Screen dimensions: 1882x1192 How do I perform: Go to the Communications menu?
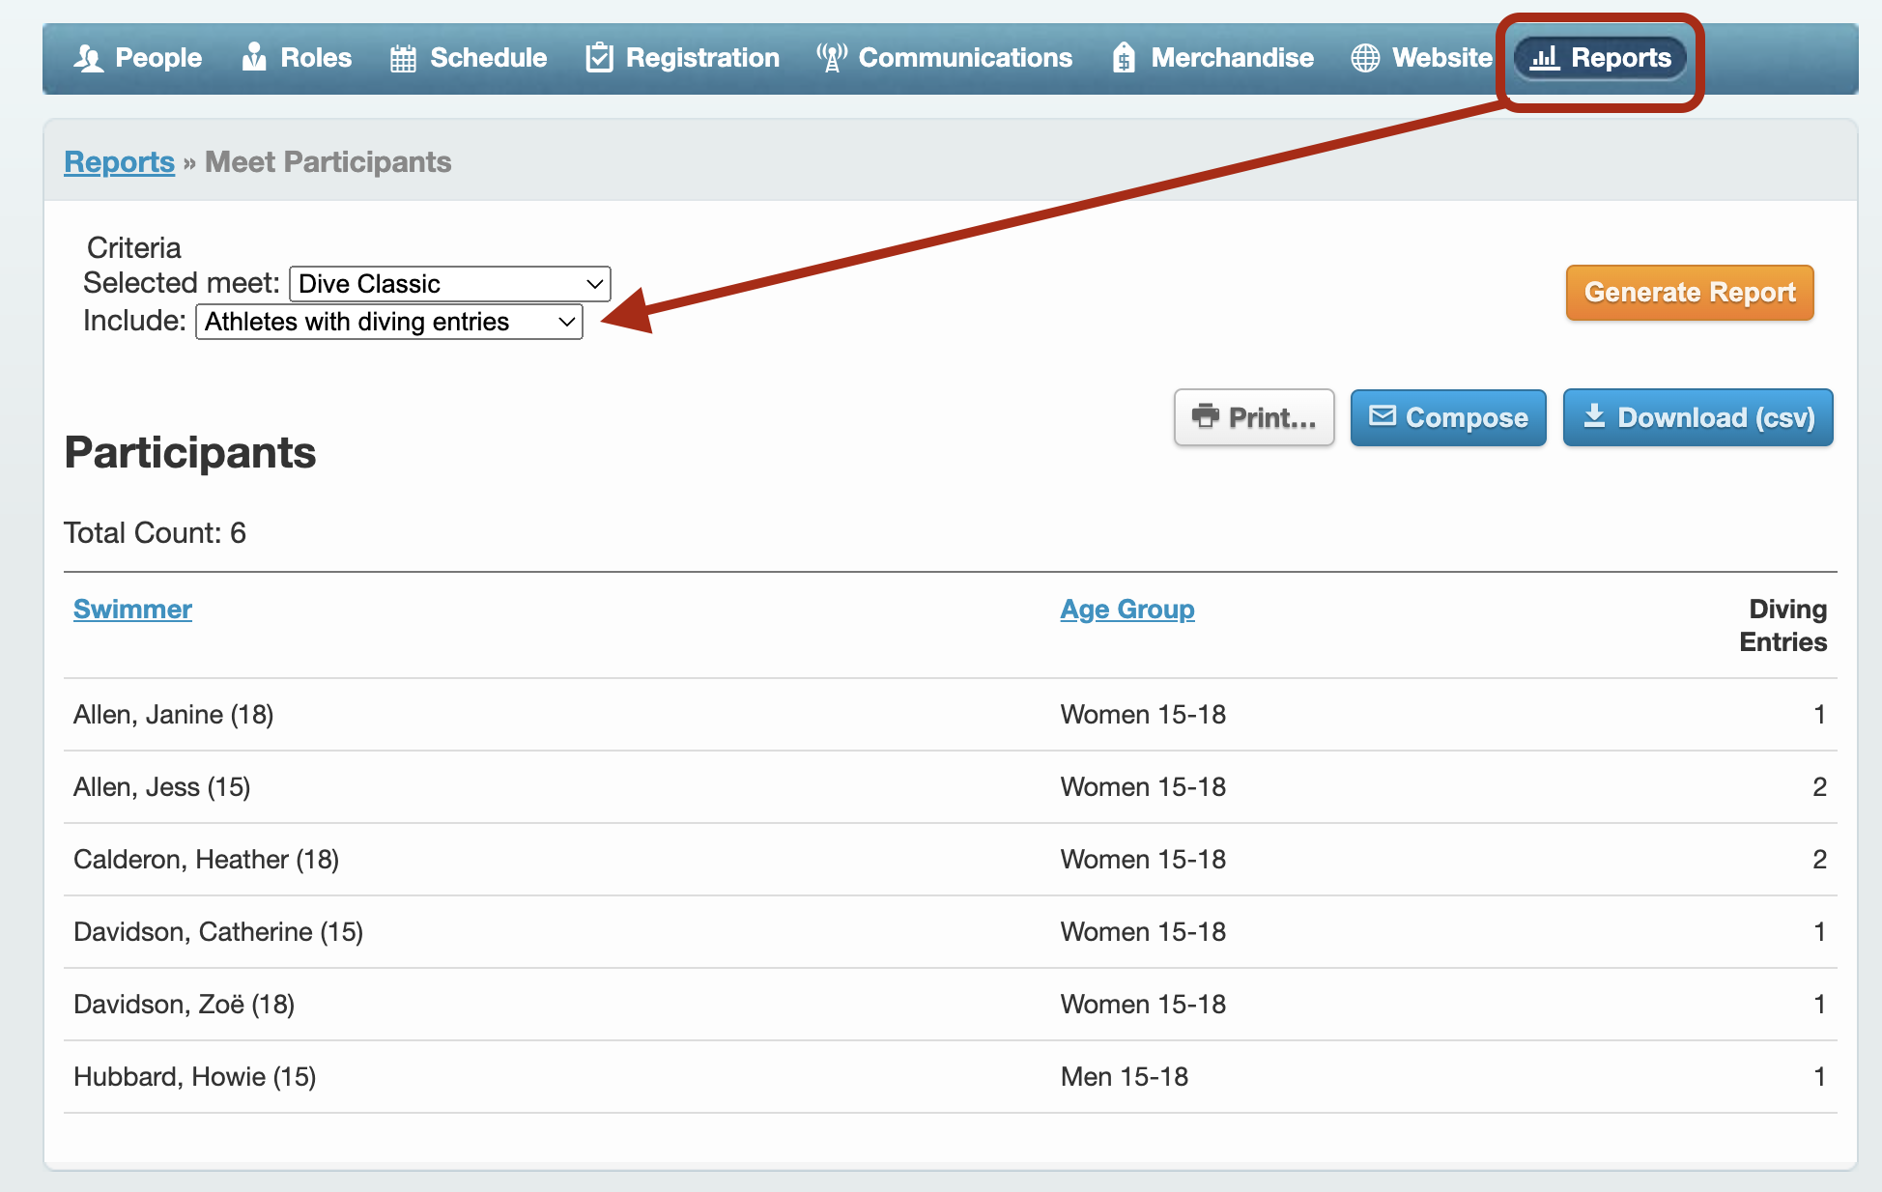pos(964,58)
